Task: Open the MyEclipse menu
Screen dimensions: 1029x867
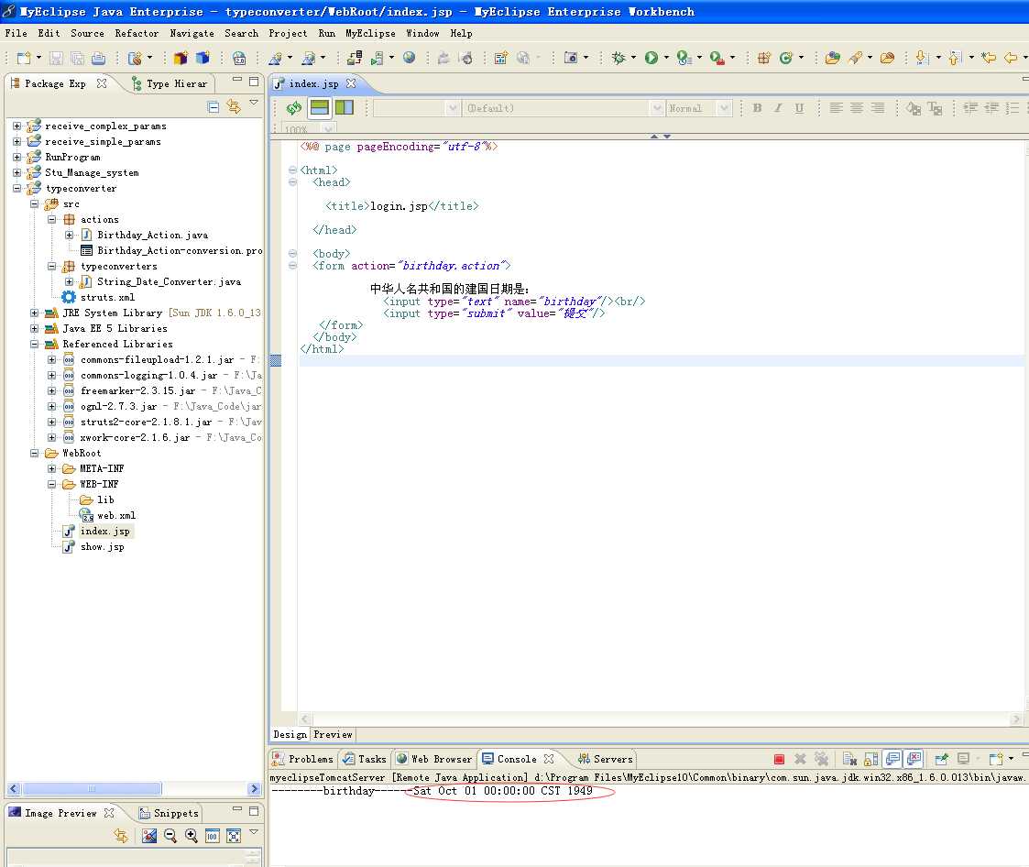Action: (x=370, y=34)
